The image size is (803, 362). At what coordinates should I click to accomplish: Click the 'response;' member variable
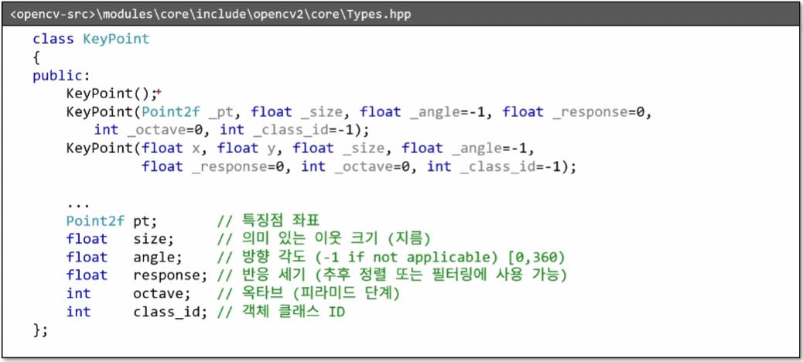170,276
